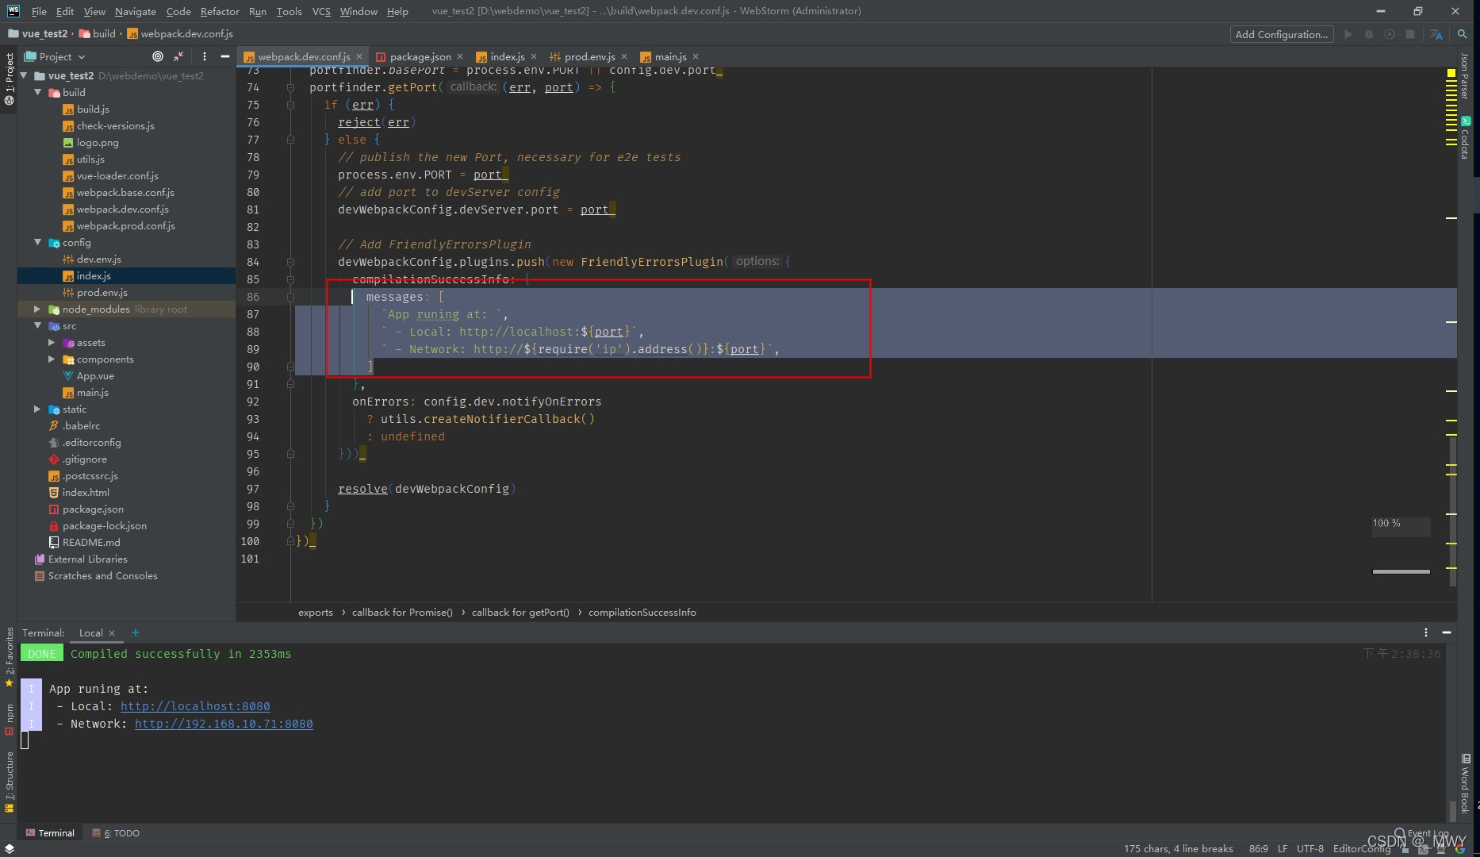Switch to the package.json tab
The width and height of the screenshot is (1480, 857).
pyautogui.click(x=420, y=56)
